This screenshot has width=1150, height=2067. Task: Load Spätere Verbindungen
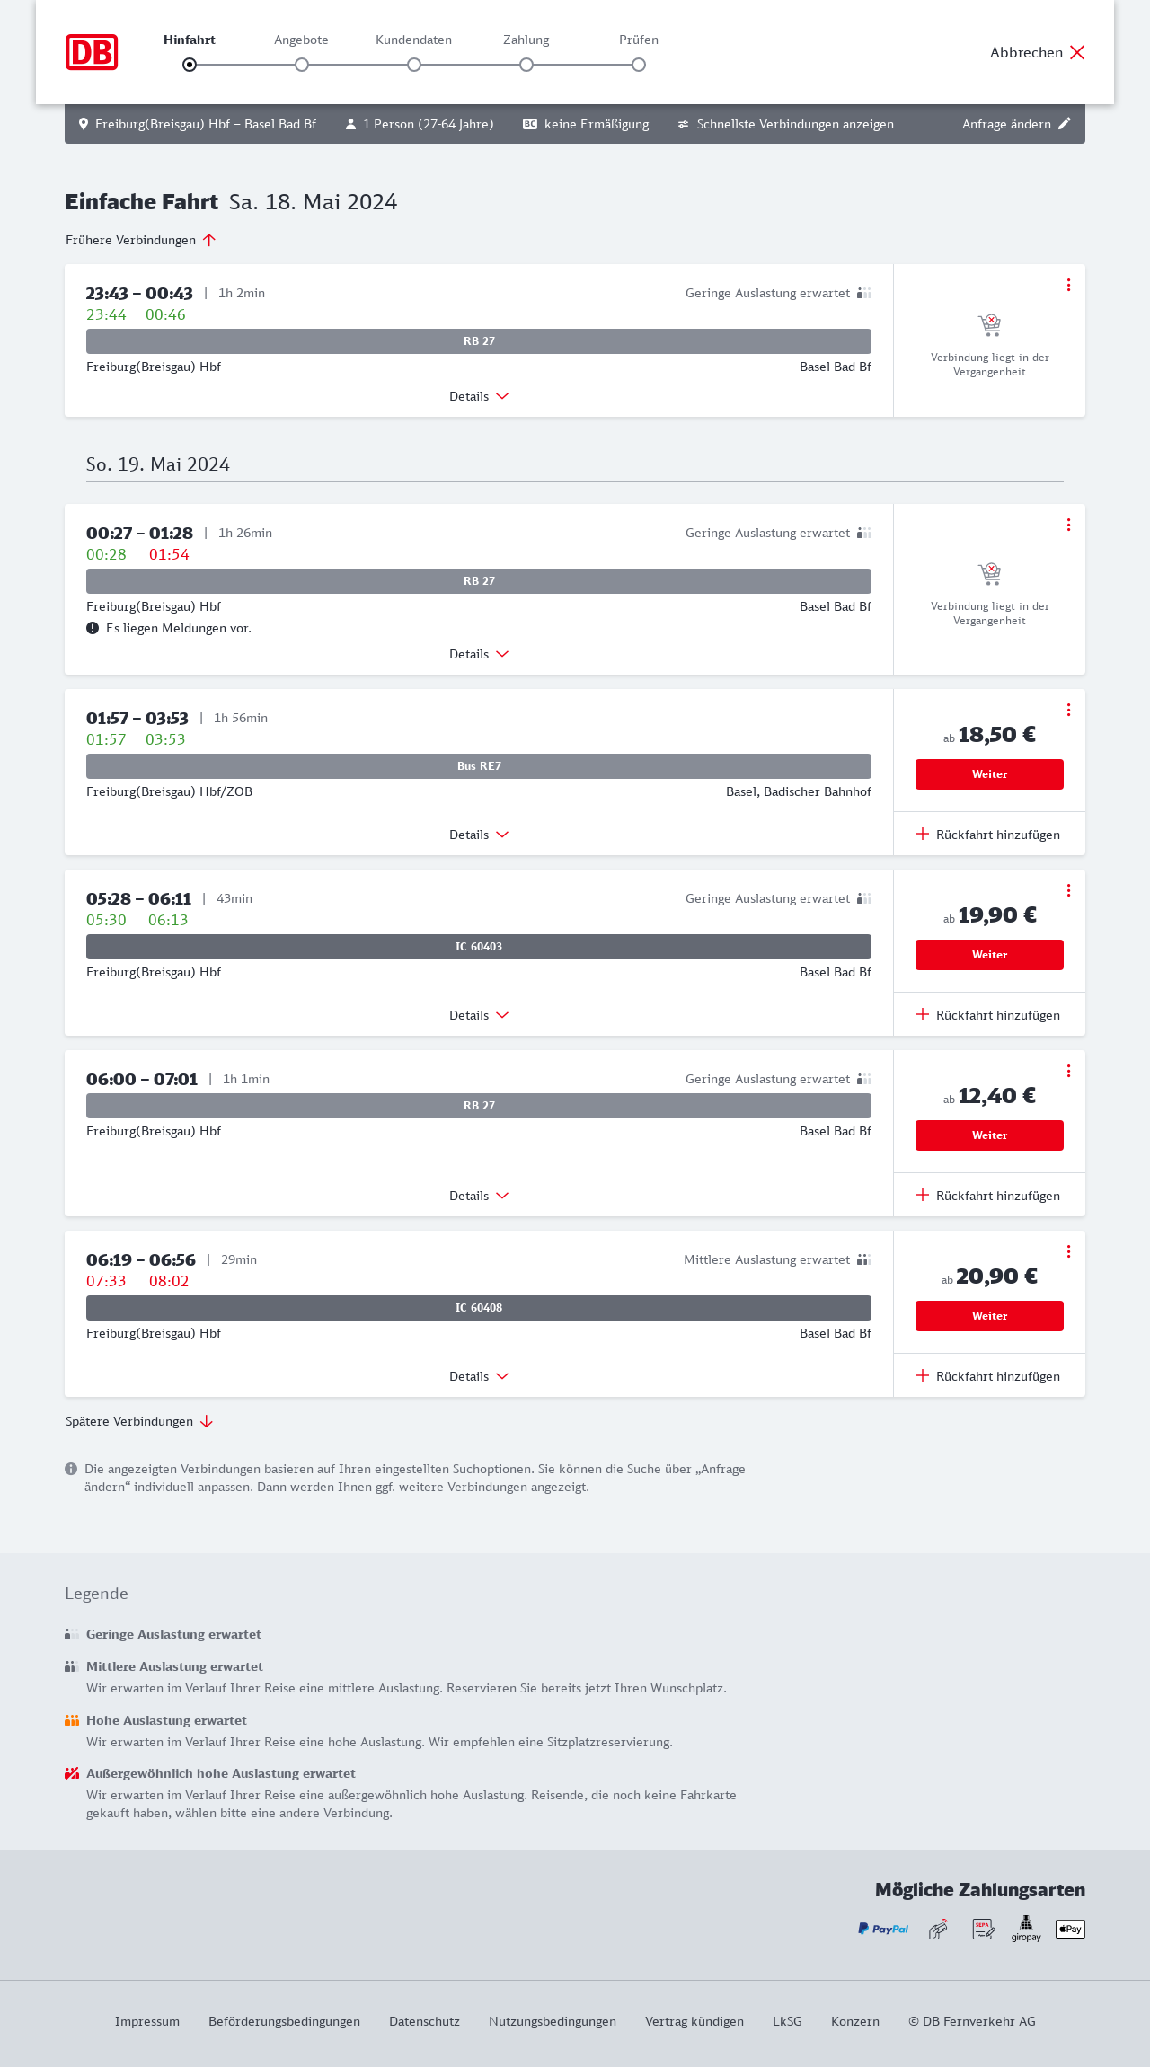[139, 1421]
